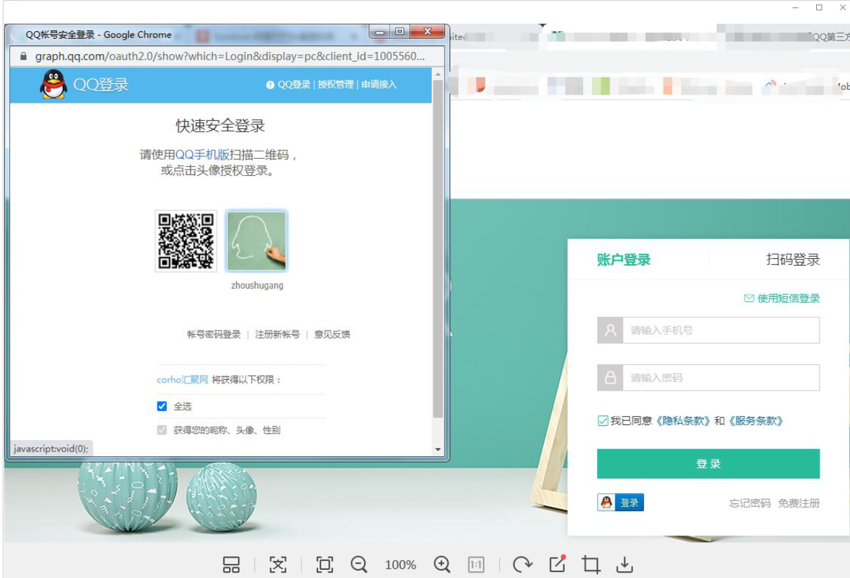This screenshot has height=578, width=850.
Task: Click the 快速安全登录 heading
Action: [x=221, y=126]
